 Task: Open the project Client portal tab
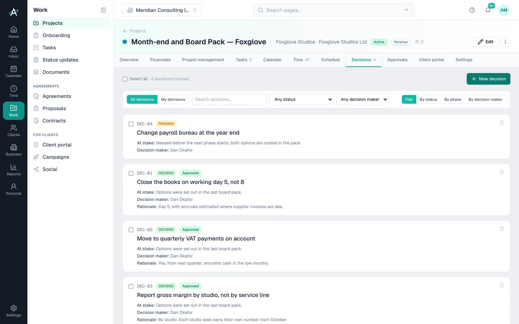click(x=431, y=60)
